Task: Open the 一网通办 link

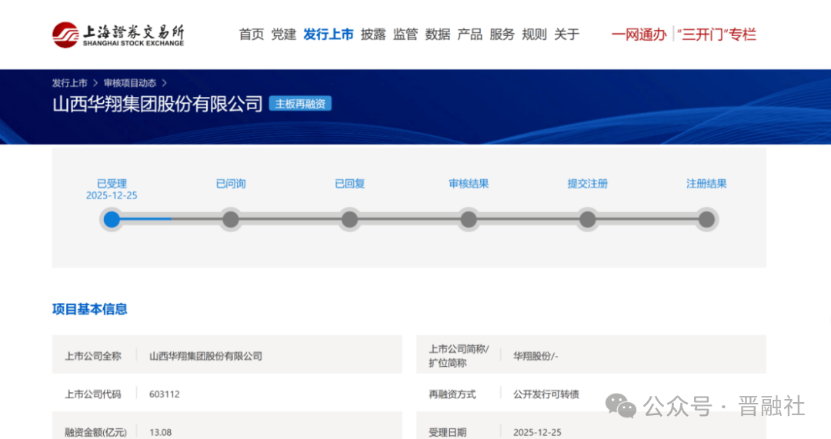Action: click(639, 35)
